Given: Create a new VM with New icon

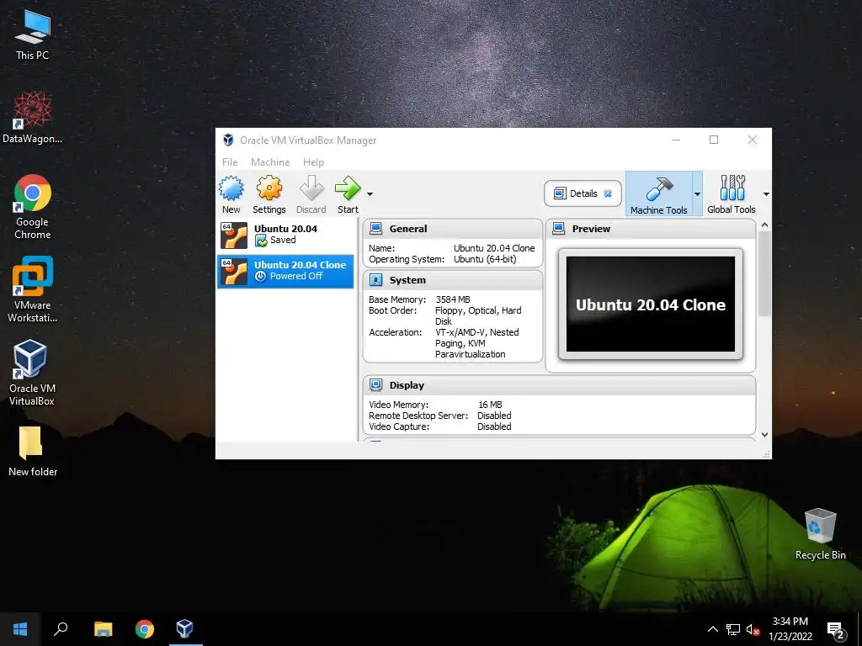Looking at the screenshot, I should (x=231, y=194).
